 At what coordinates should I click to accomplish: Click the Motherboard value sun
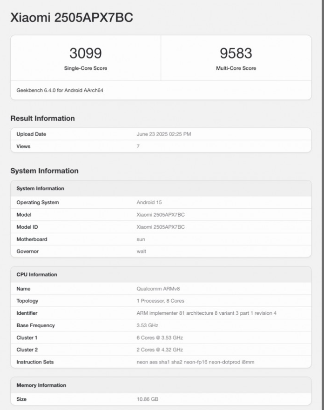point(141,239)
